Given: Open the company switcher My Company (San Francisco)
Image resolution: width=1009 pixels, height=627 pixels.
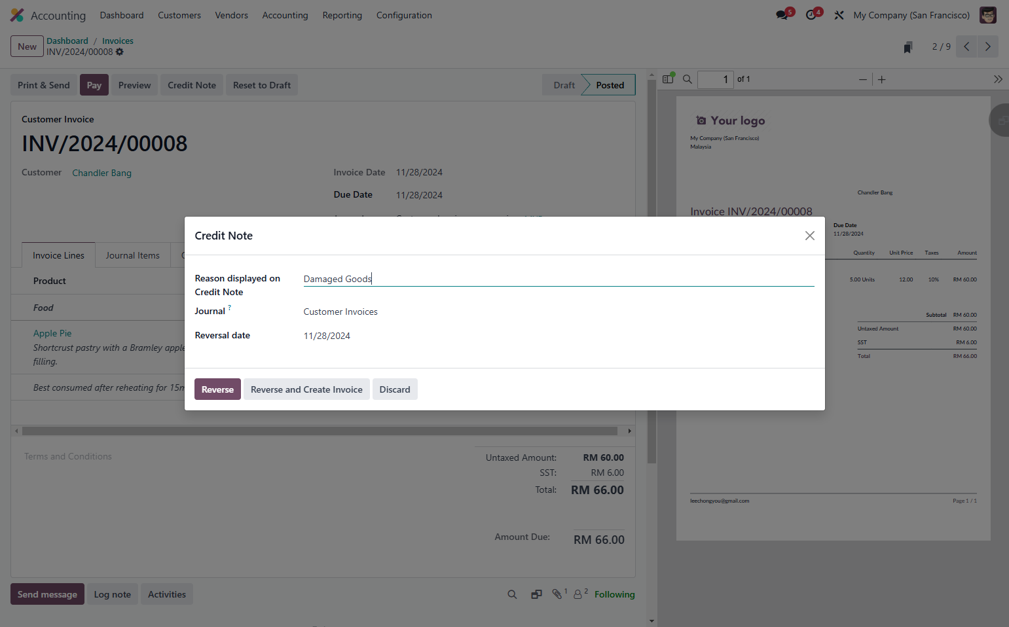Looking at the screenshot, I should (911, 15).
